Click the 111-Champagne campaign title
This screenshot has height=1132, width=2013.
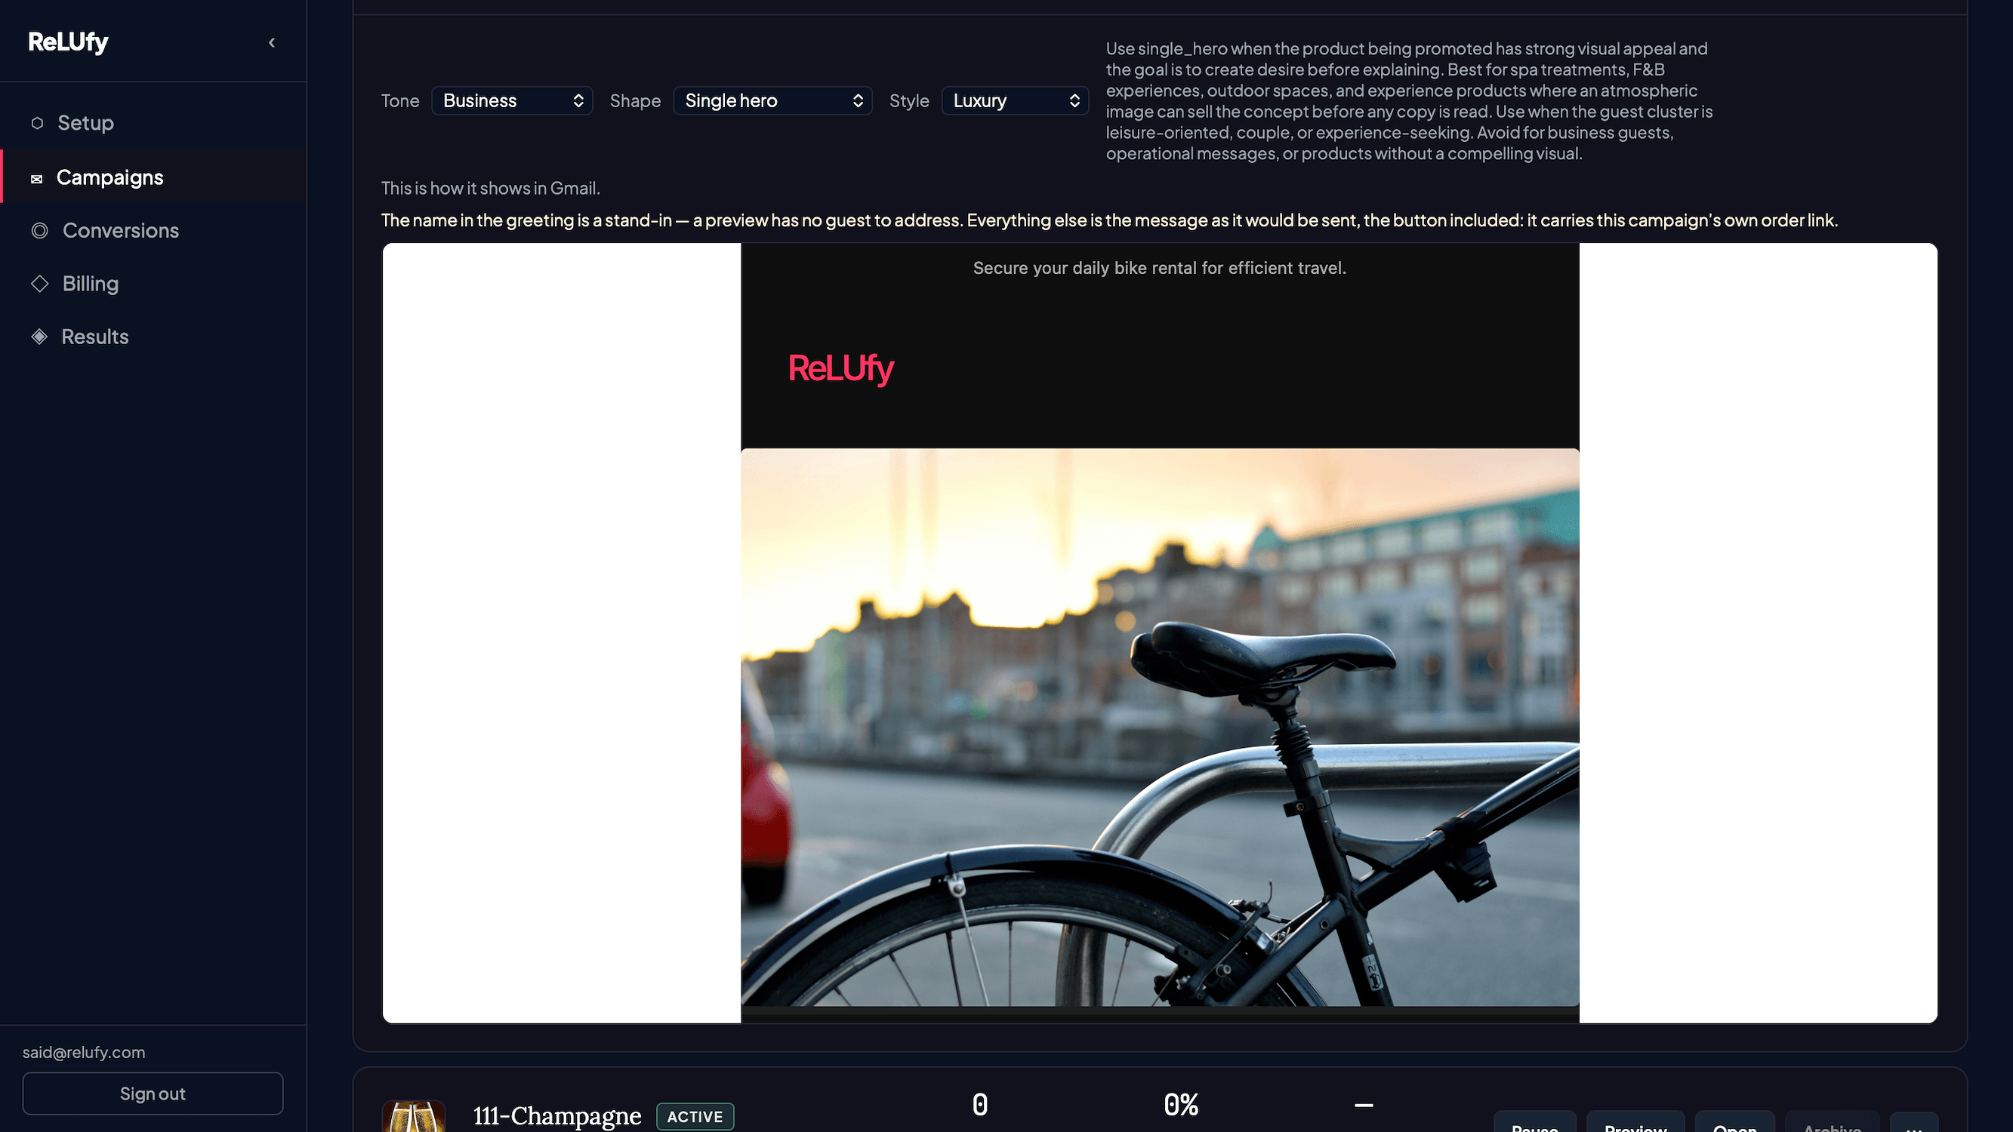click(x=556, y=1115)
